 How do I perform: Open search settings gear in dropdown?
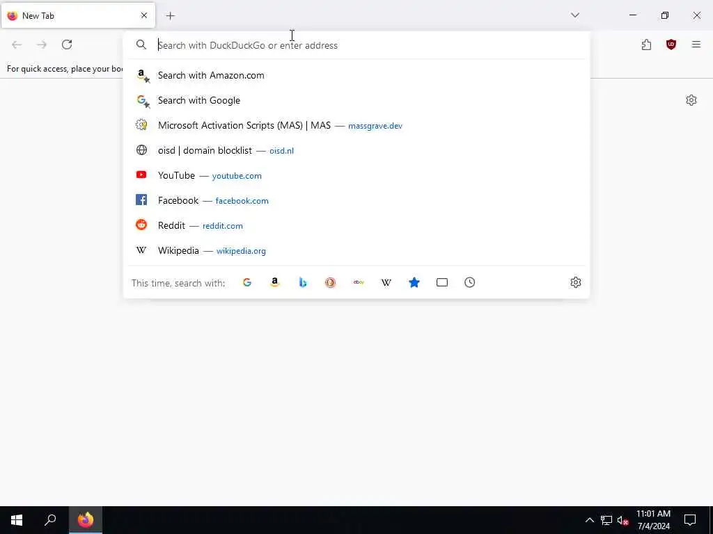click(576, 282)
